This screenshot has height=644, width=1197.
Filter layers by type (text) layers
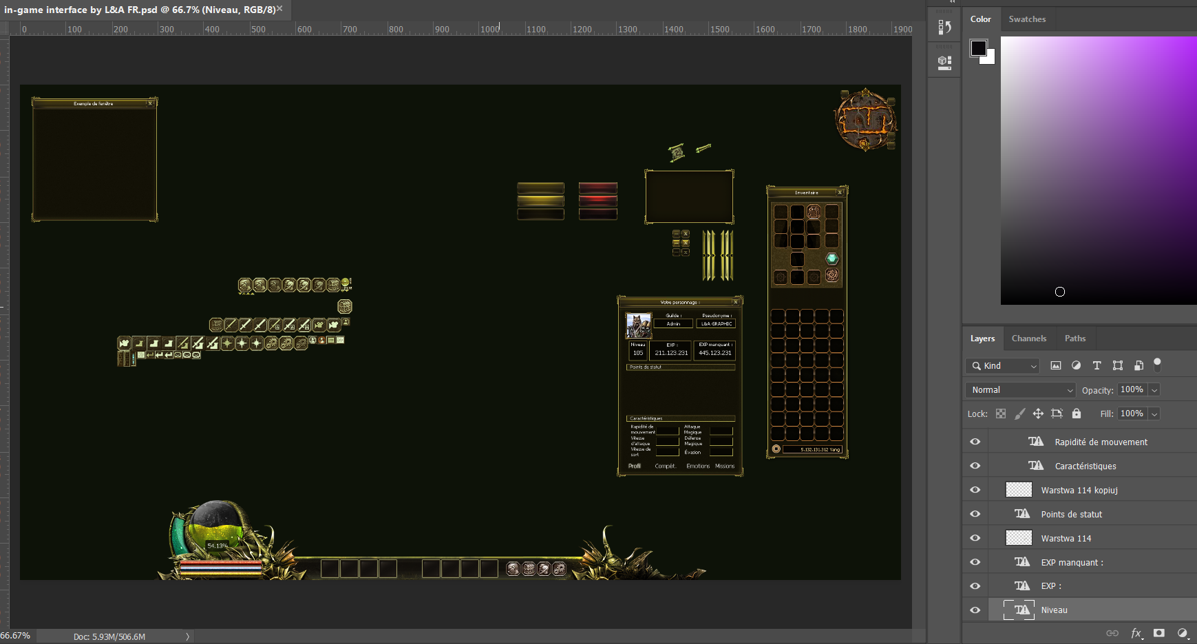(1097, 366)
